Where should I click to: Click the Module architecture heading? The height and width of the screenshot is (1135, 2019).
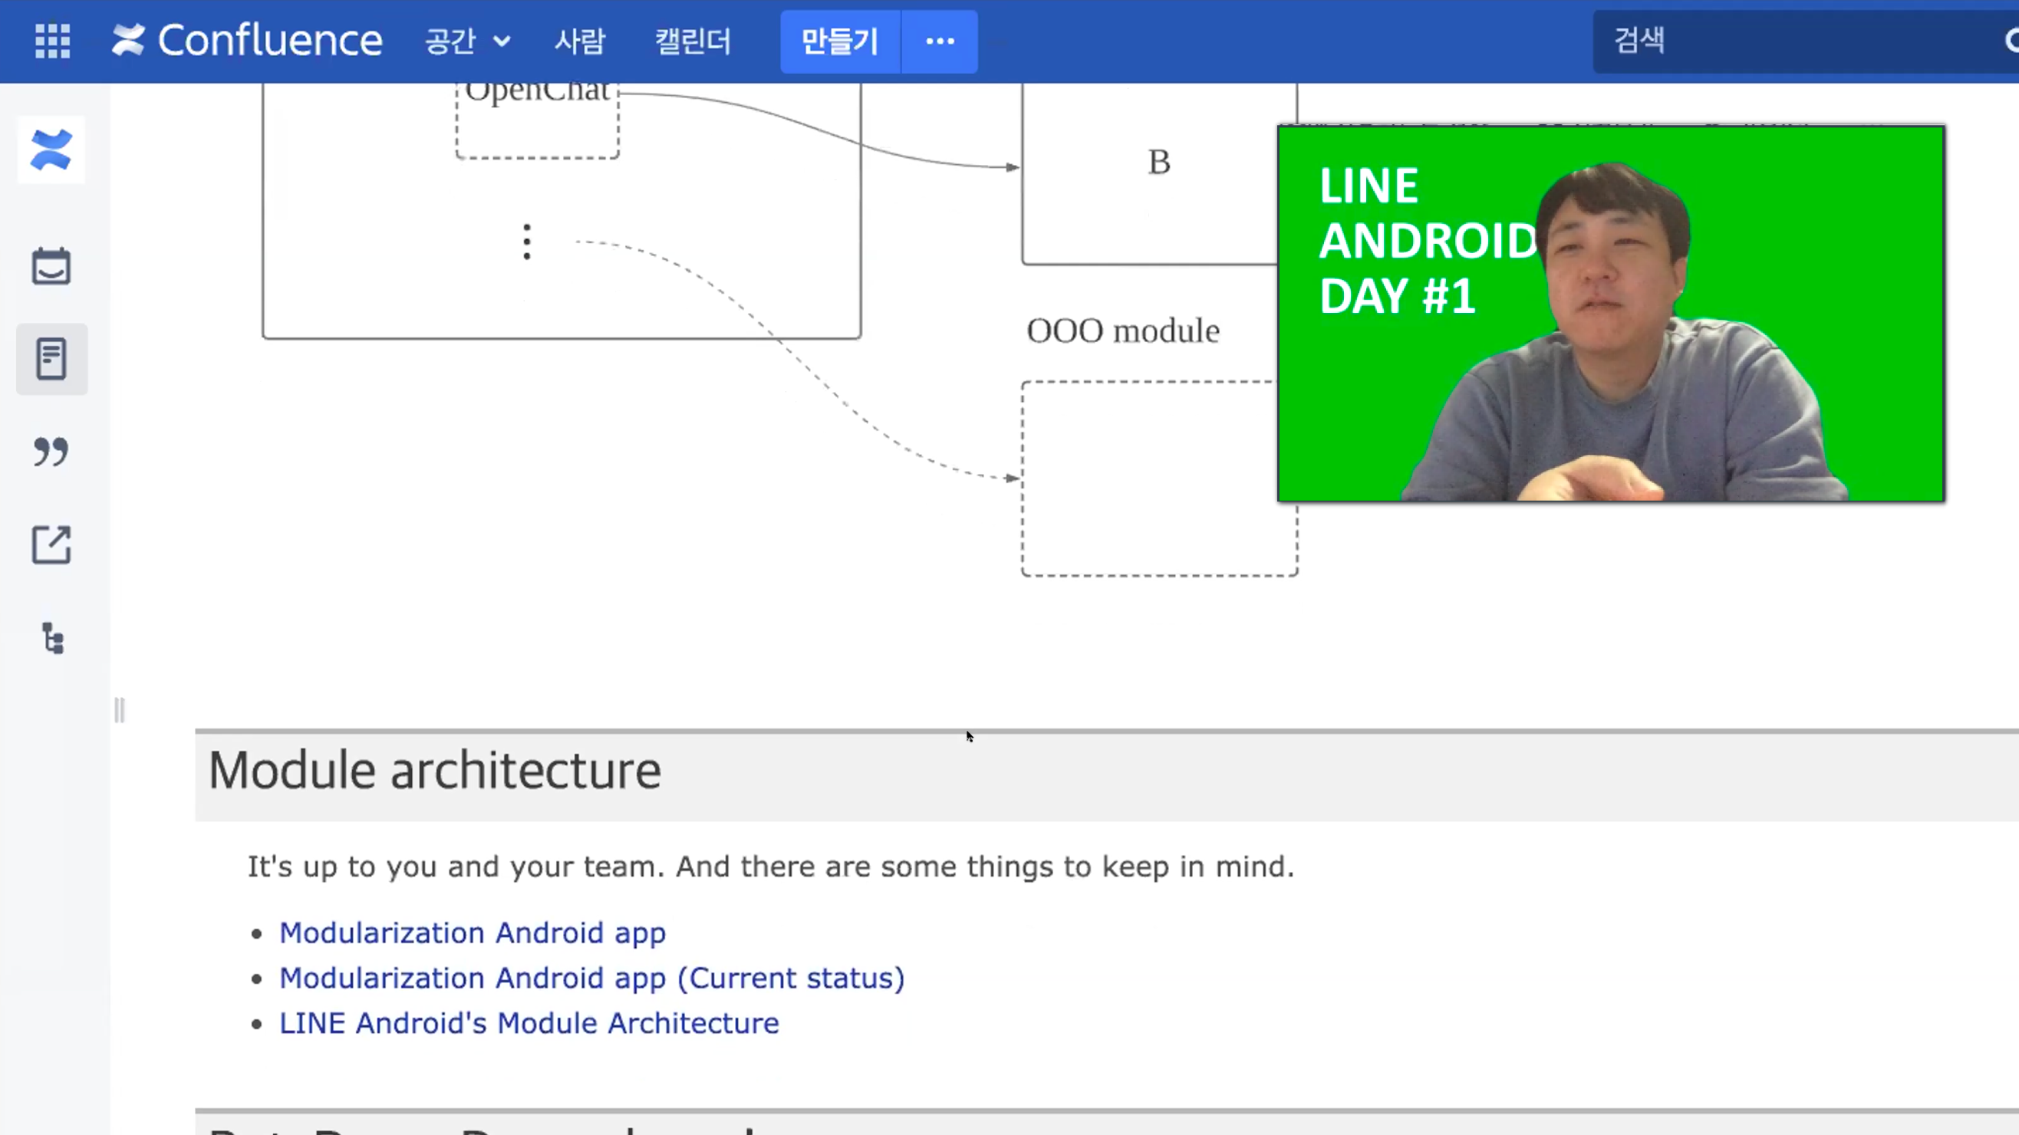coord(435,770)
